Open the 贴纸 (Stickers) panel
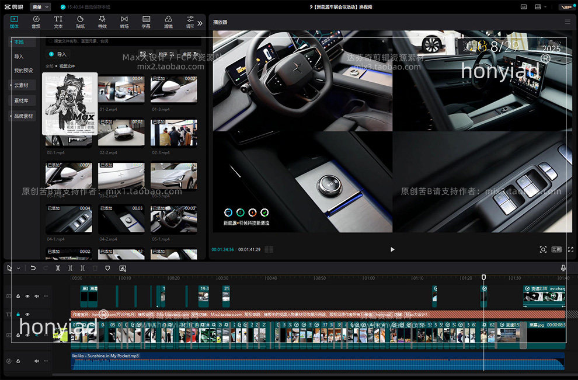This screenshot has width=578, height=380. coord(80,22)
